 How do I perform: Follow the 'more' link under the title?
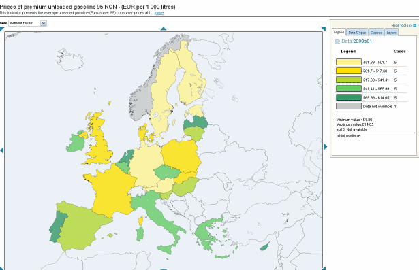(x=159, y=12)
